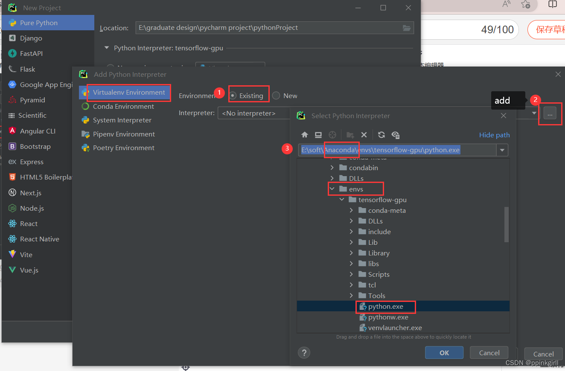Expand the Library folder
Image resolution: width=565 pixels, height=371 pixels.
[351, 253]
